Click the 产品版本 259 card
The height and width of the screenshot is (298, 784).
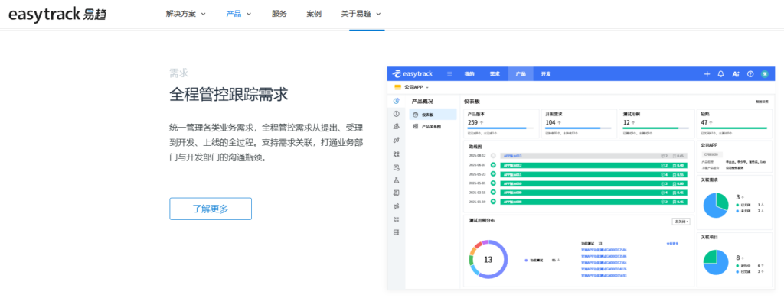point(501,123)
